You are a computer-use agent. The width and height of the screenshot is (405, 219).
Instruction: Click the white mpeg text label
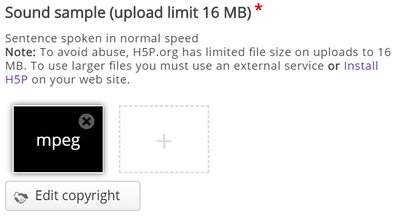(59, 141)
